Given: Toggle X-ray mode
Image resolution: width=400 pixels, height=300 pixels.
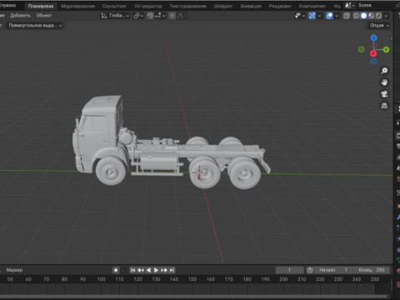Looking at the screenshot, I should [x=347, y=16].
